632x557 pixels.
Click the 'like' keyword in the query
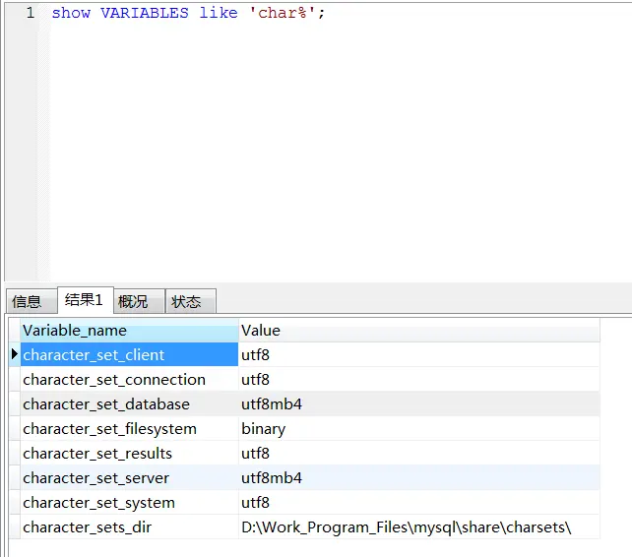click(x=219, y=13)
